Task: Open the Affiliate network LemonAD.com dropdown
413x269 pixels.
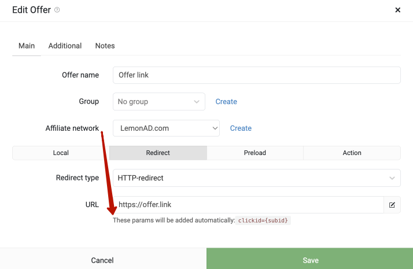Action: pos(166,128)
